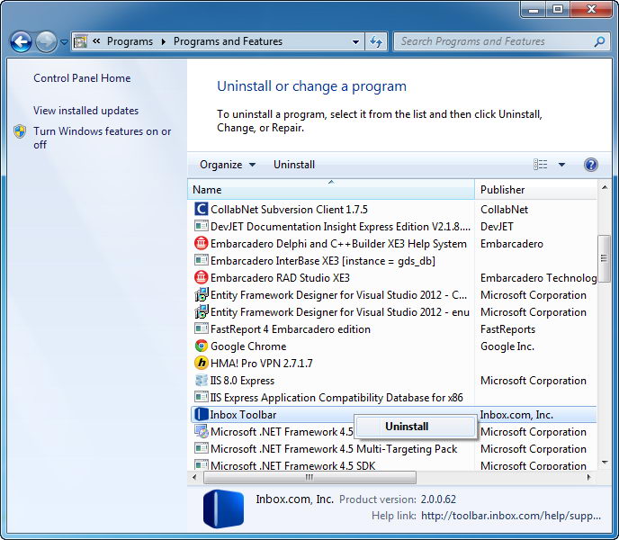Screen dimensions: 619x540
Task: Open the address bar history dropdown
Action: (355, 41)
